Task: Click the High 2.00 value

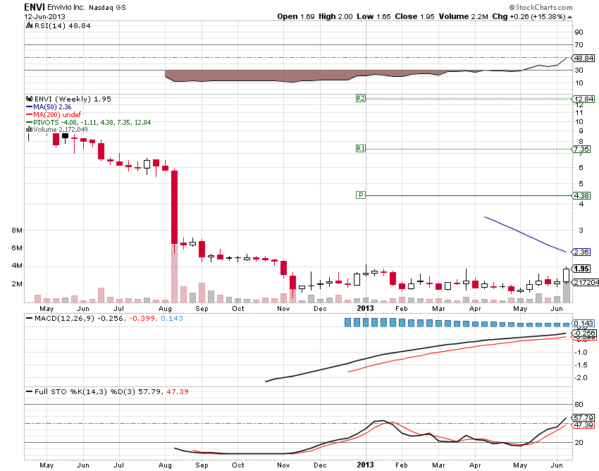Action: click(x=335, y=16)
